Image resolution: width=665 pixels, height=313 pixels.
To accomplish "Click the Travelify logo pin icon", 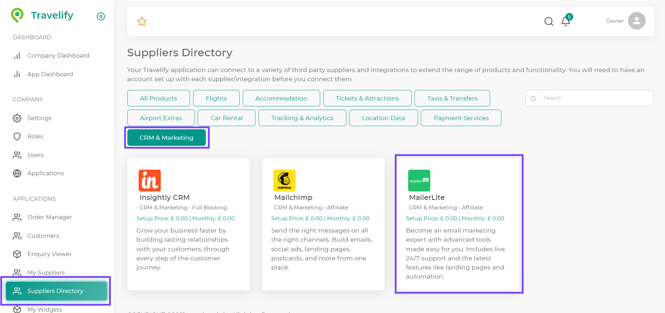I will [x=17, y=15].
